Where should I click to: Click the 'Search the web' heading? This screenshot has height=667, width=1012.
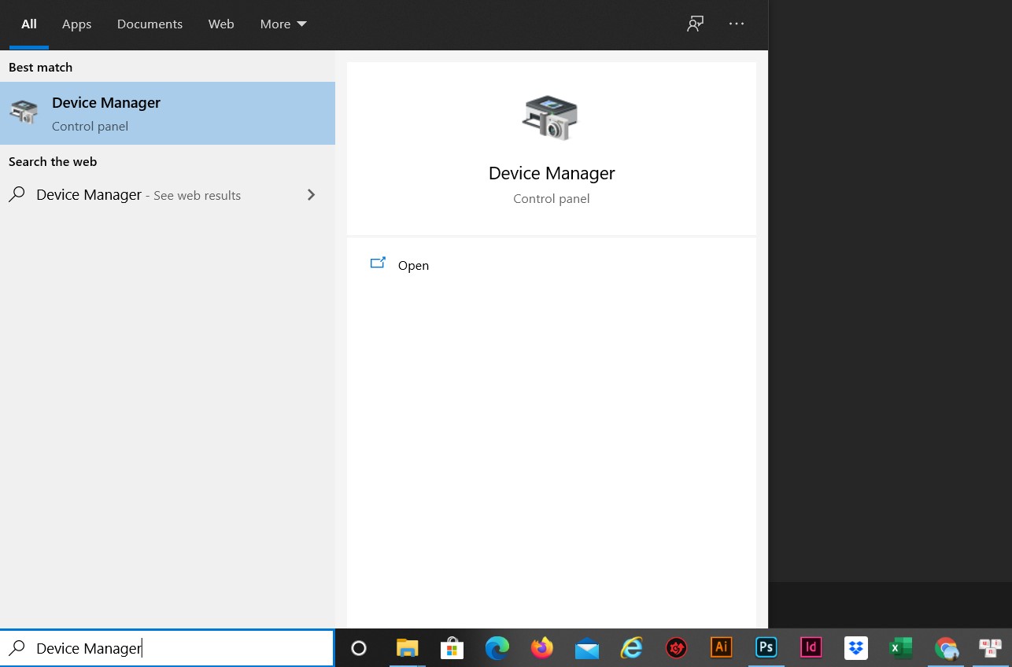[x=53, y=162]
